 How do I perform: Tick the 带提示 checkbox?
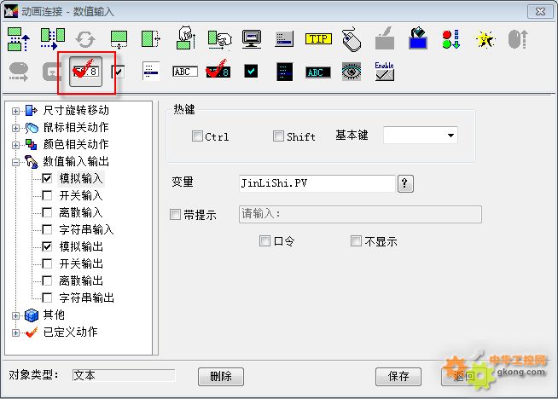coord(175,215)
